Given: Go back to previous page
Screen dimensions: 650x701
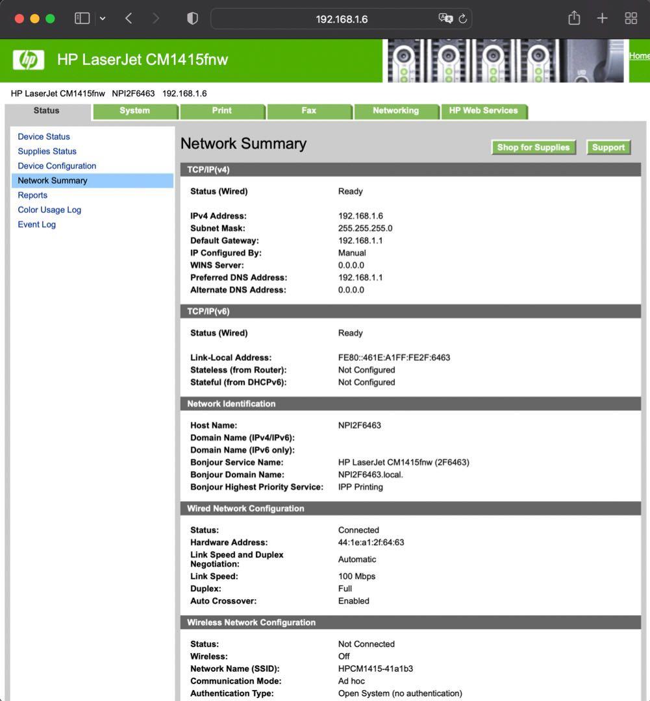Looking at the screenshot, I should pos(129,18).
